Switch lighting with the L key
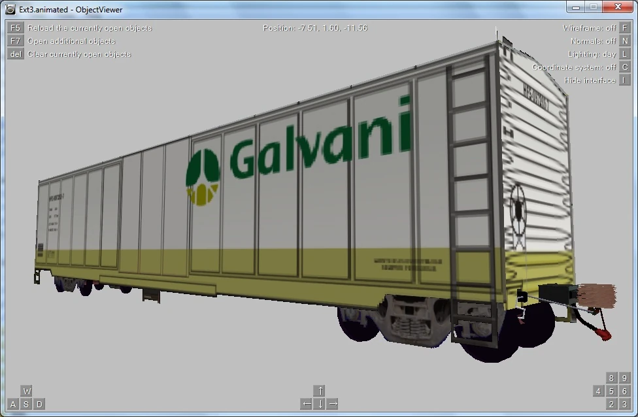 (624, 54)
